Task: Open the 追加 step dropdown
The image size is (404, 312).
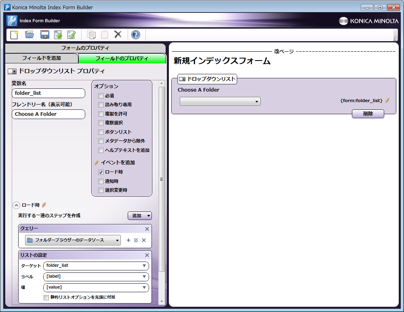Action: (140, 216)
